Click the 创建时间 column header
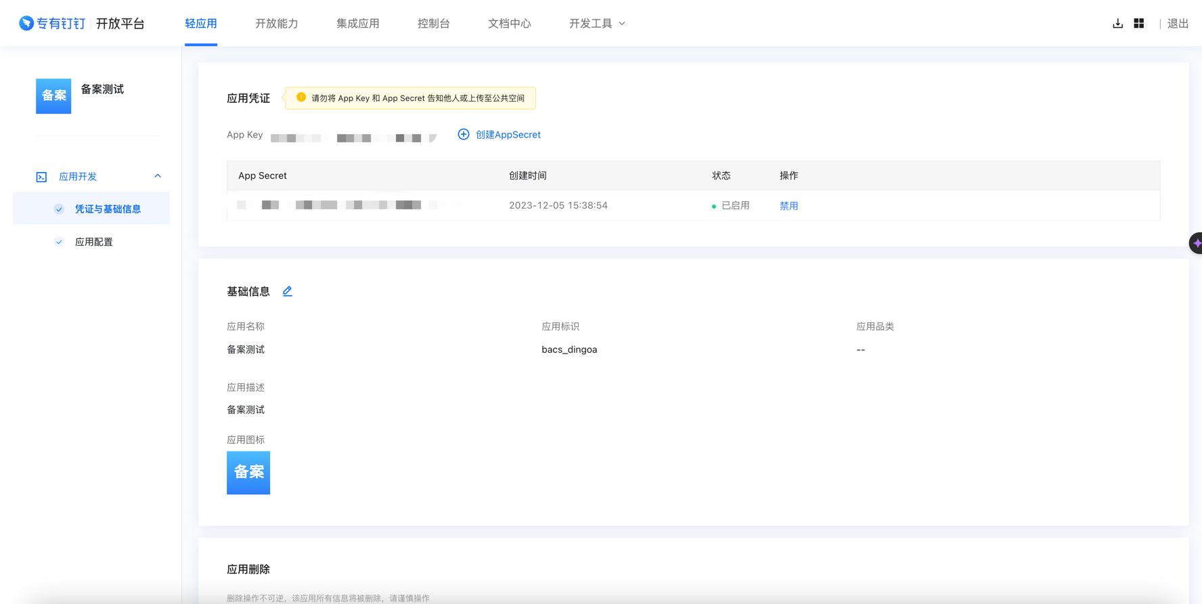Screen dimensions: 1202x604 pos(528,175)
